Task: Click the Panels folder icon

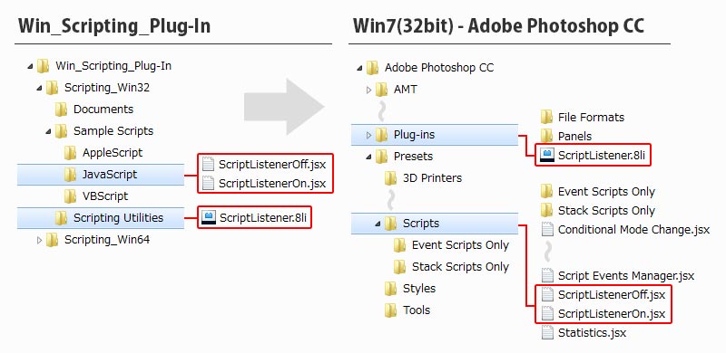Action: (x=547, y=137)
